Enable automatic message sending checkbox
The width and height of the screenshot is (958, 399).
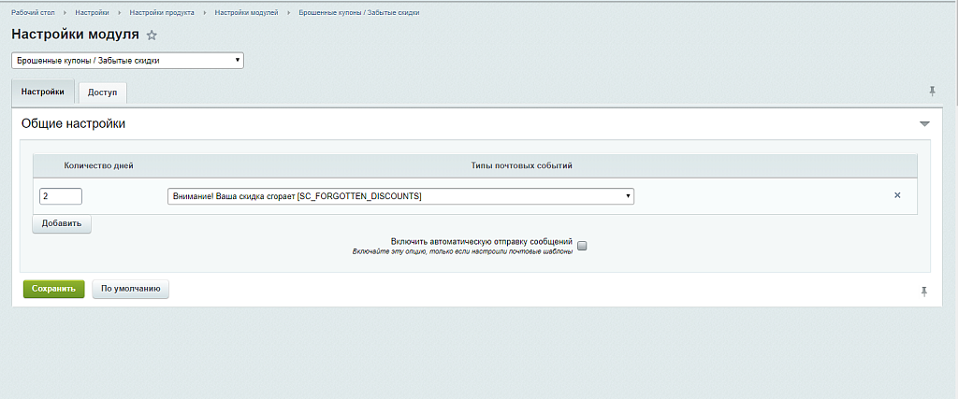(x=582, y=246)
